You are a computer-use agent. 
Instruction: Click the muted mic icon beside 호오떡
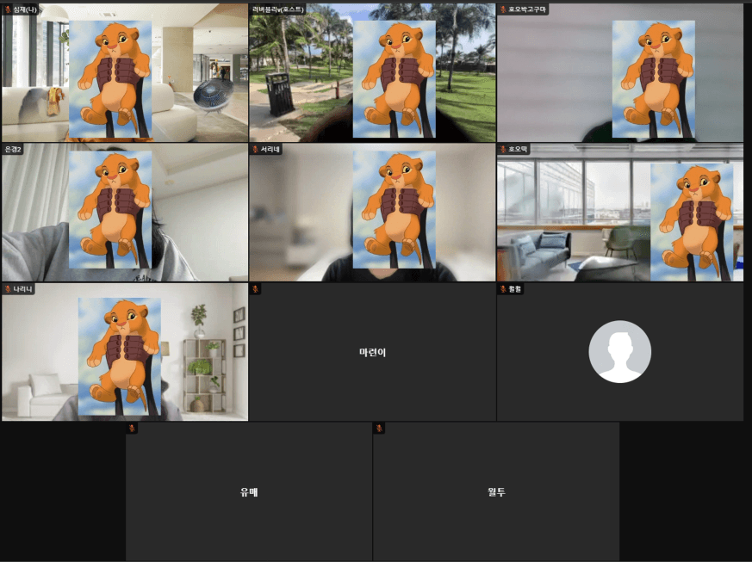(x=503, y=150)
